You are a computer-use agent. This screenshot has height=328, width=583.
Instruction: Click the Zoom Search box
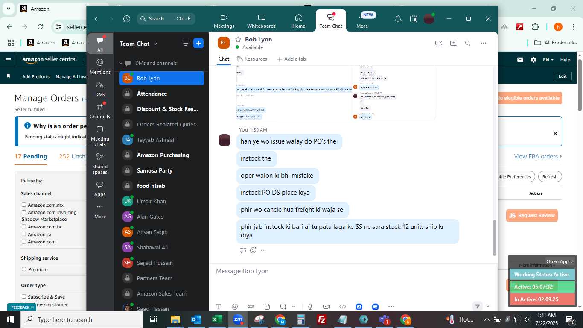click(x=166, y=19)
